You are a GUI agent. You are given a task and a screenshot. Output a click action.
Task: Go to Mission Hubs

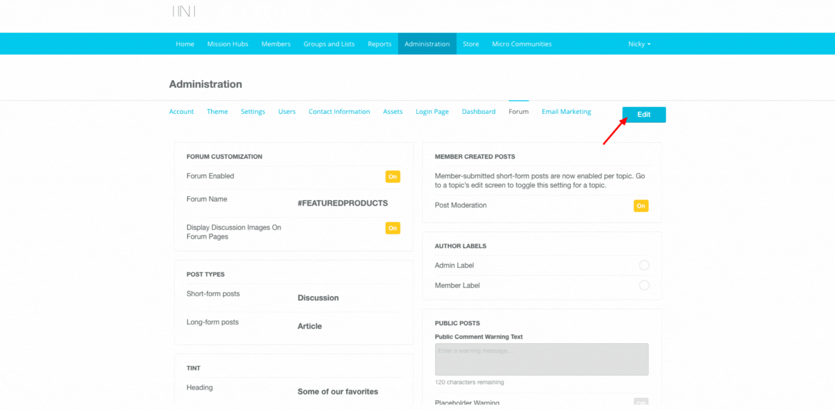[228, 44]
